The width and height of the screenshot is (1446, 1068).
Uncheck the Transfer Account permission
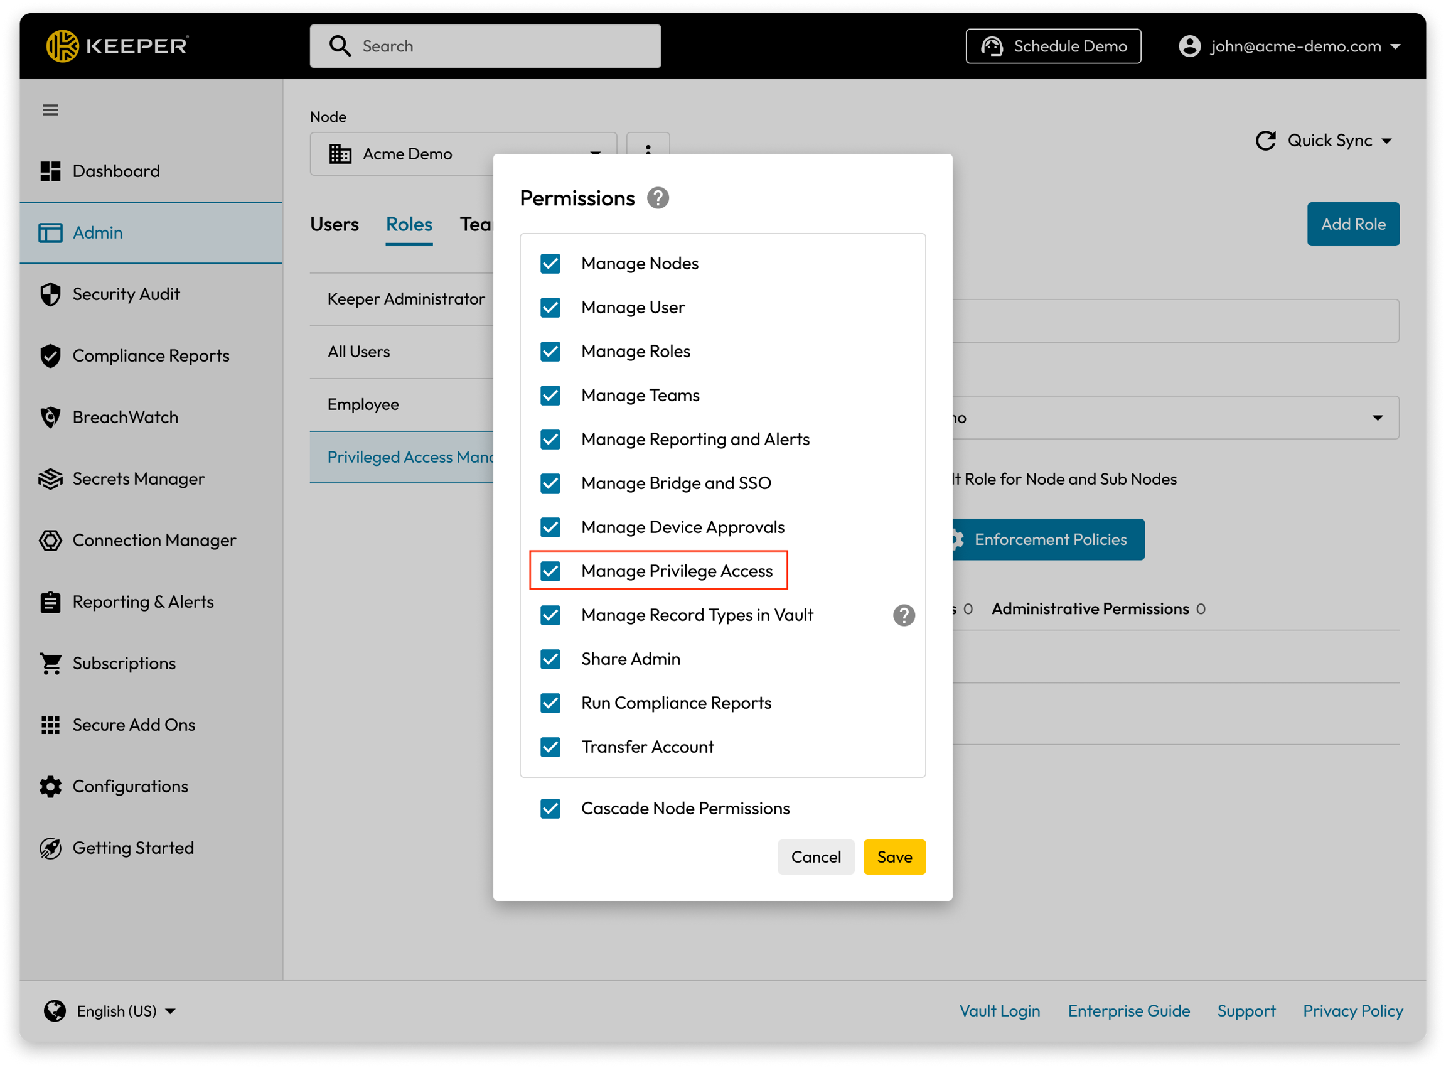click(x=550, y=747)
